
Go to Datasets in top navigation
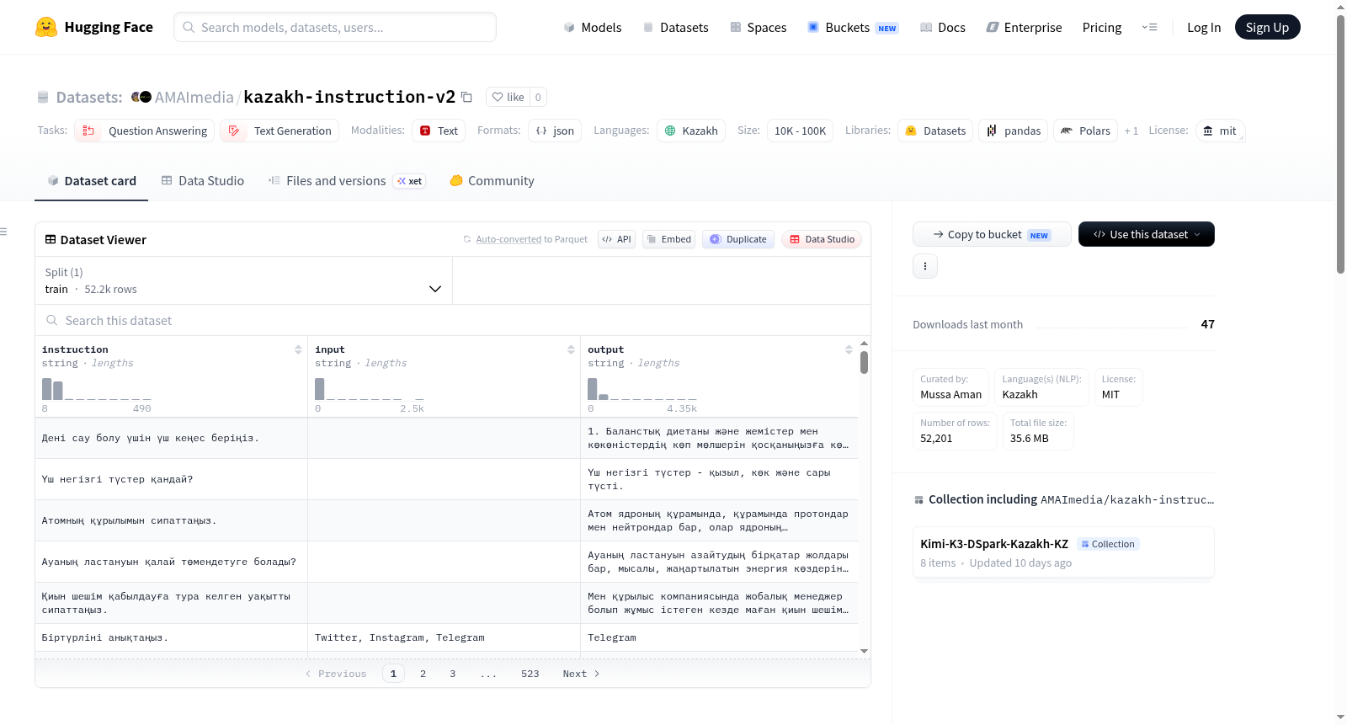point(676,27)
